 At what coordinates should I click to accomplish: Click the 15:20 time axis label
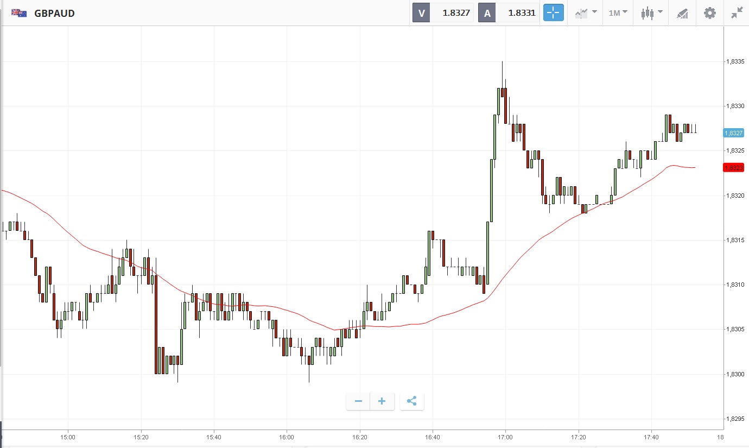tap(141, 437)
